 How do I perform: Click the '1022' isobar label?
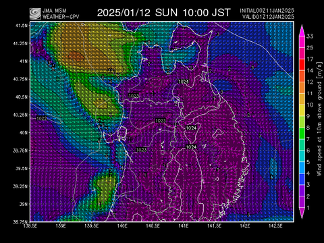[x=42, y=118]
